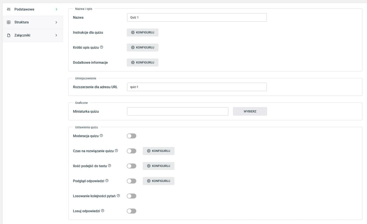Click the grid icon beside Struktura

9,22
